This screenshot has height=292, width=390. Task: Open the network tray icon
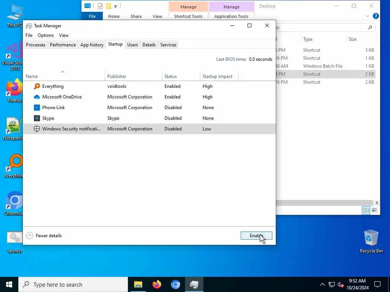pos(332,284)
